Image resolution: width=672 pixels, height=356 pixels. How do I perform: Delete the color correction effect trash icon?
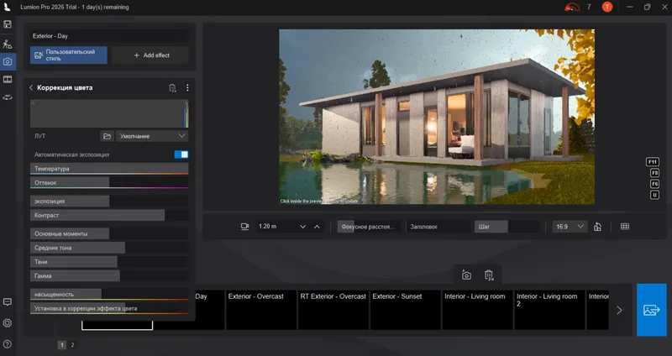pyautogui.click(x=172, y=88)
